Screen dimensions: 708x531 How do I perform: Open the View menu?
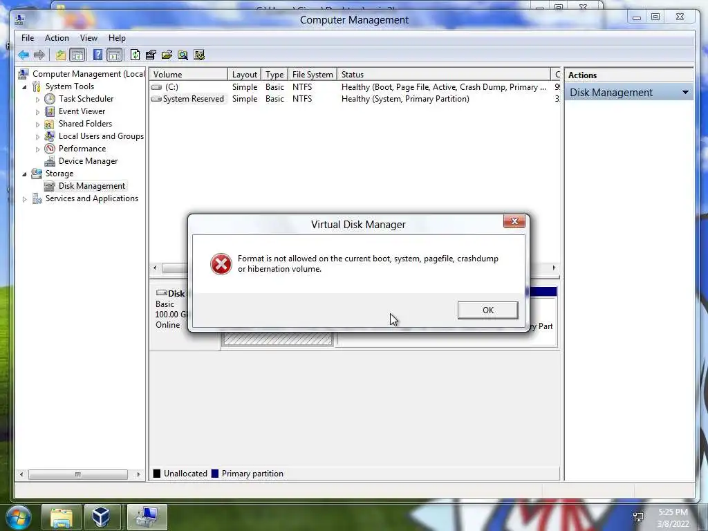[88, 38]
